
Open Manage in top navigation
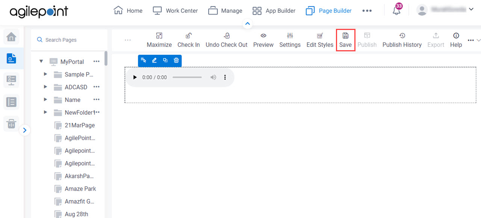coord(225,10)
